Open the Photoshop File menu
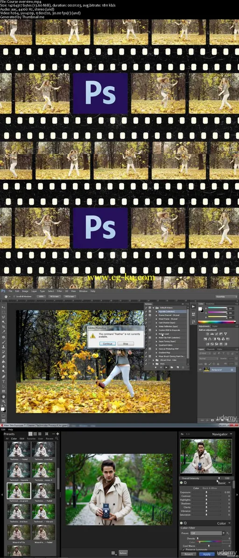Image resolution: width=239 pixels, height=558 pixels. coord(11,291)
